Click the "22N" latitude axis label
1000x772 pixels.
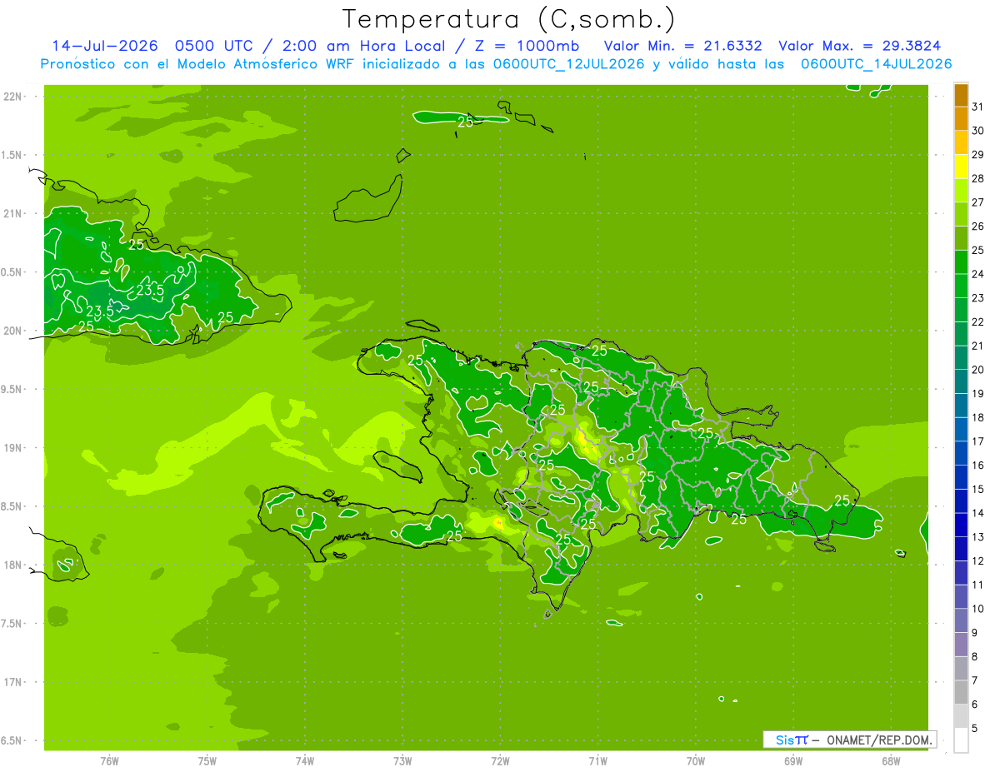click(x=14, y=97)
